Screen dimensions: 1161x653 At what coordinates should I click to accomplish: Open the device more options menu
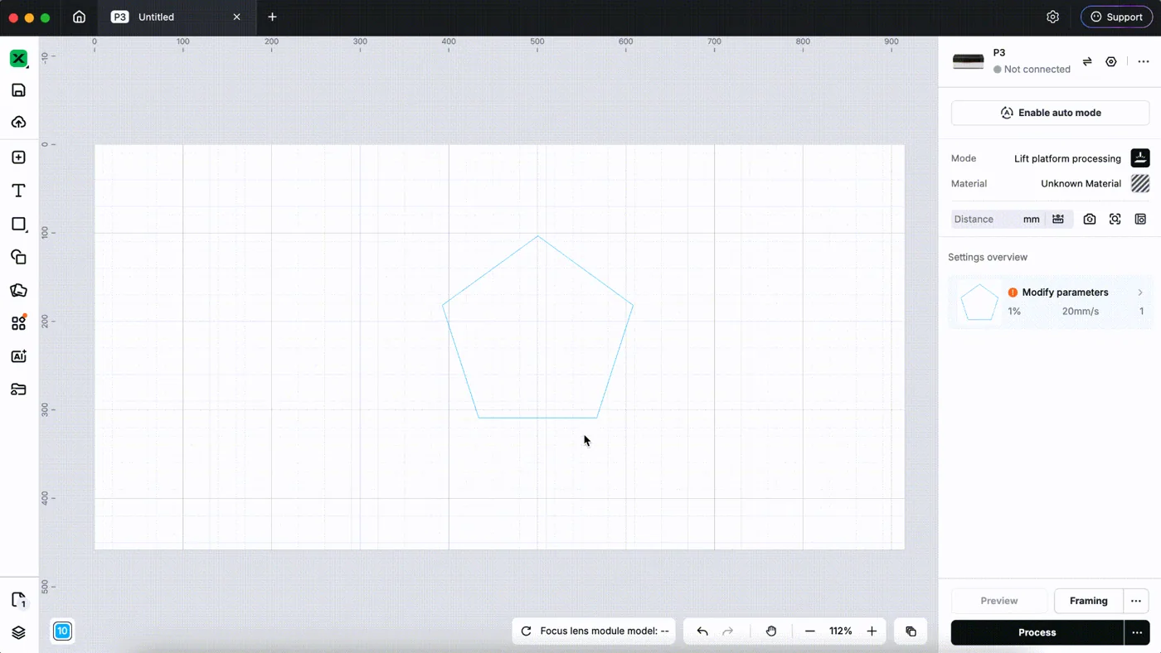pyautogui.click(x=1144, y=61)
